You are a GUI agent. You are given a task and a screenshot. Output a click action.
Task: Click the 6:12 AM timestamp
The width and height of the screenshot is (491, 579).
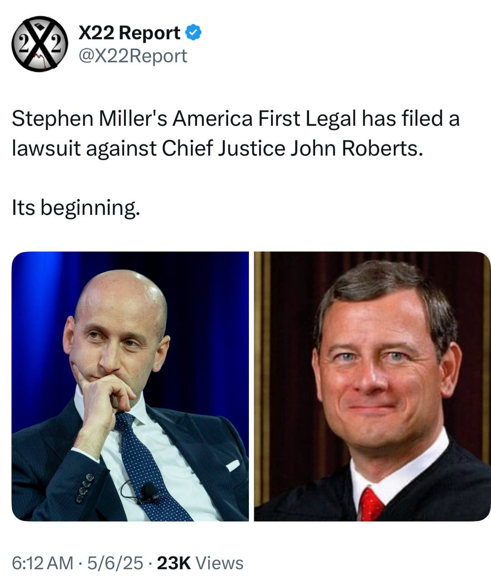pos(42,563)
